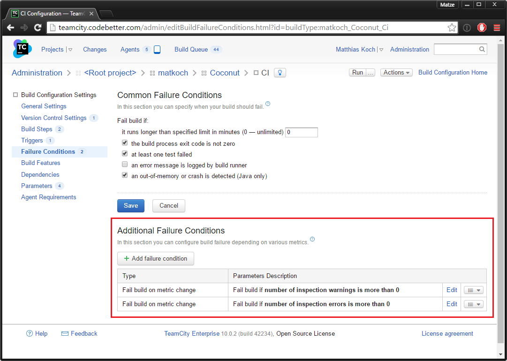Screen dimensions: 507x361
Task: Click the browser forward arrow
Action: [24, 28]
